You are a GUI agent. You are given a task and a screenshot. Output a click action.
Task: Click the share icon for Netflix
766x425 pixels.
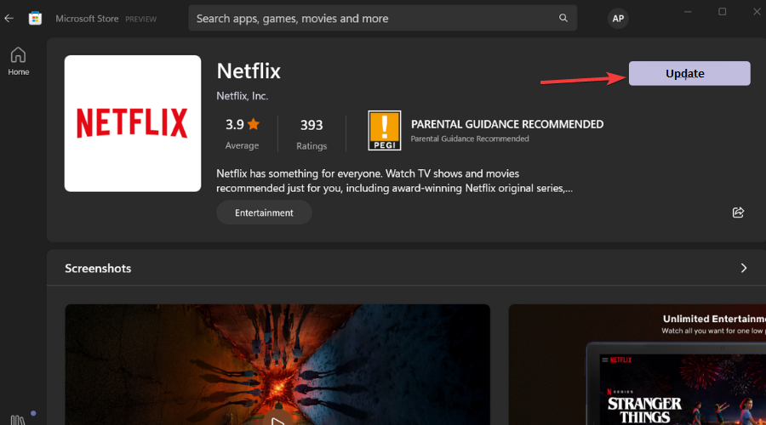click(x=738, y=212)
